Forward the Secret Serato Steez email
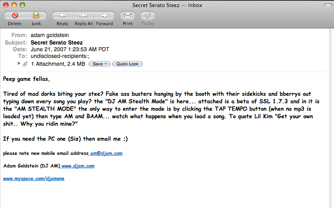 pos(104,15)
